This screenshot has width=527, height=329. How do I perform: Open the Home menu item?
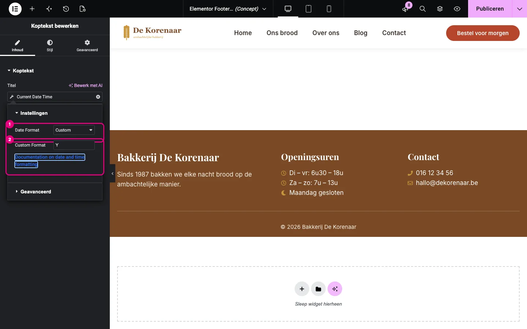(x=243, y=33)
